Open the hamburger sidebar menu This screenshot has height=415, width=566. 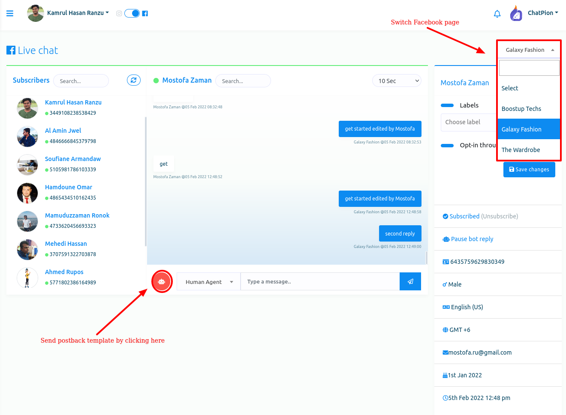10,13
